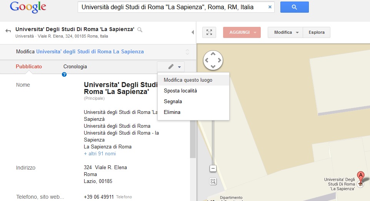
Task: Open the Modifica dropdown in the map toolbar
Action: 285,32
